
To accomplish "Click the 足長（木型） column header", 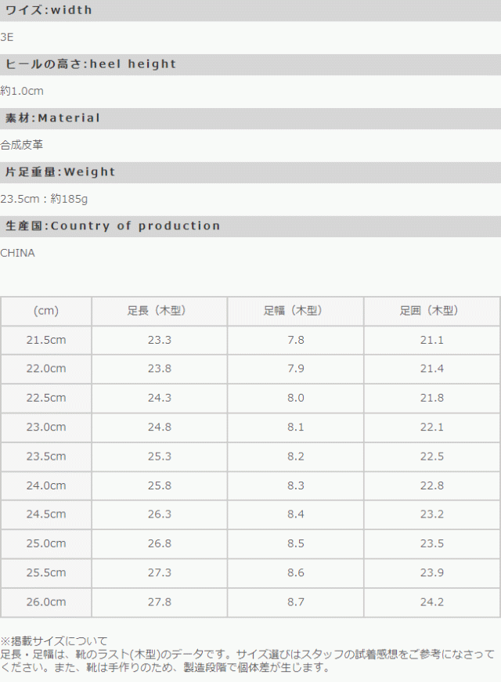I will click(x=160, y=311).
